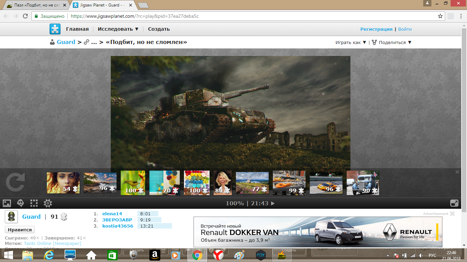This screenshot has height=262, width=467.
Task: Open kostia43656's profile link
Action: tap(118, 226)
